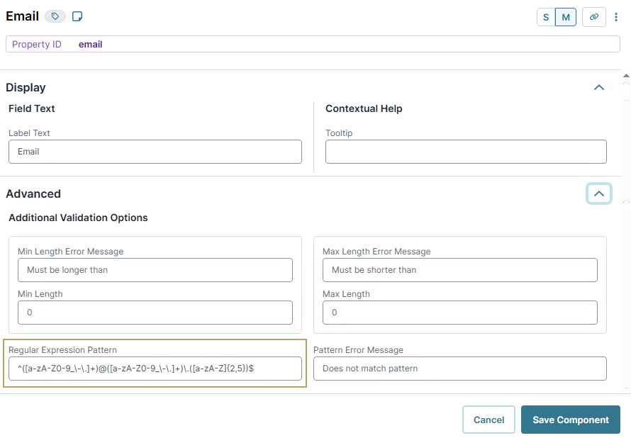Open the three-dot overflow menu
631x438 pixels.
[615, 16]
